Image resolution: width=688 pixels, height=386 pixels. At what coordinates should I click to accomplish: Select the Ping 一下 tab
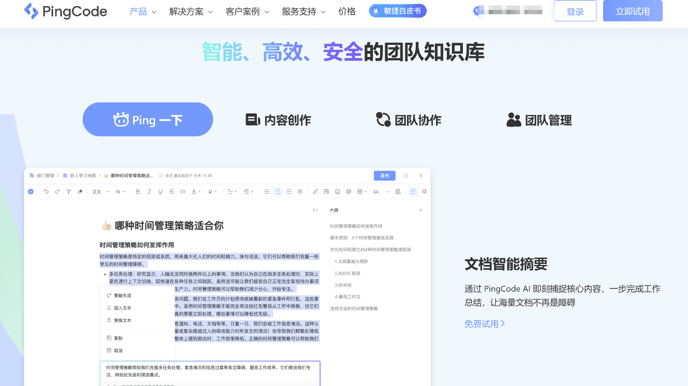pyautogui.click(x=148, y=119)
